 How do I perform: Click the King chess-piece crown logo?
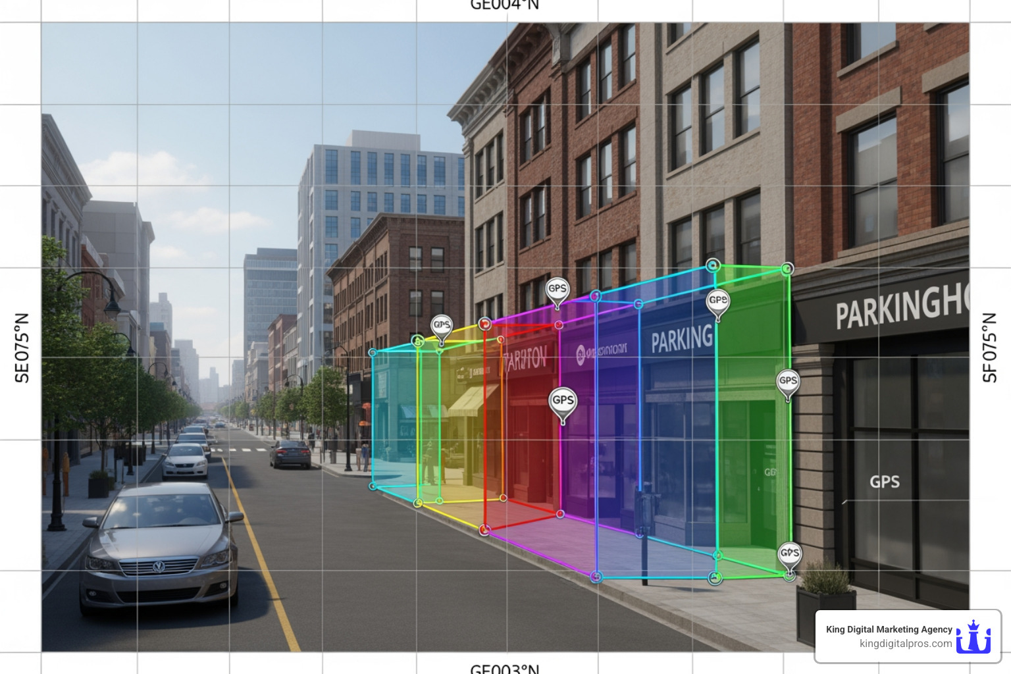973,635
